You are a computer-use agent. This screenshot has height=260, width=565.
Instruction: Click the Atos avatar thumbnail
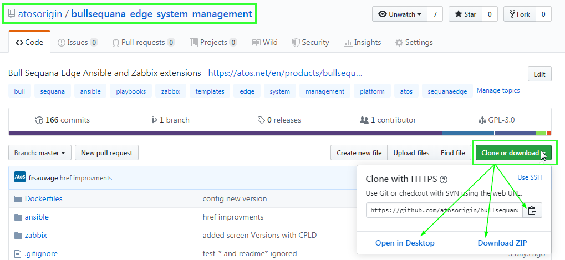coord(20,177)
